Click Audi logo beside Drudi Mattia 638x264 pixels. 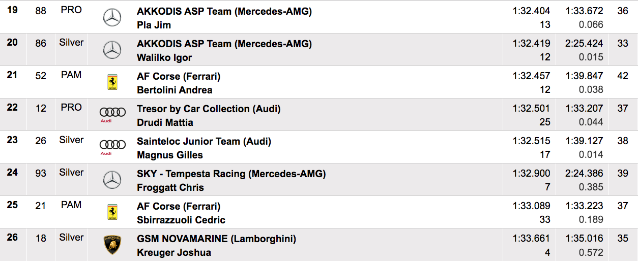[112, 115]
